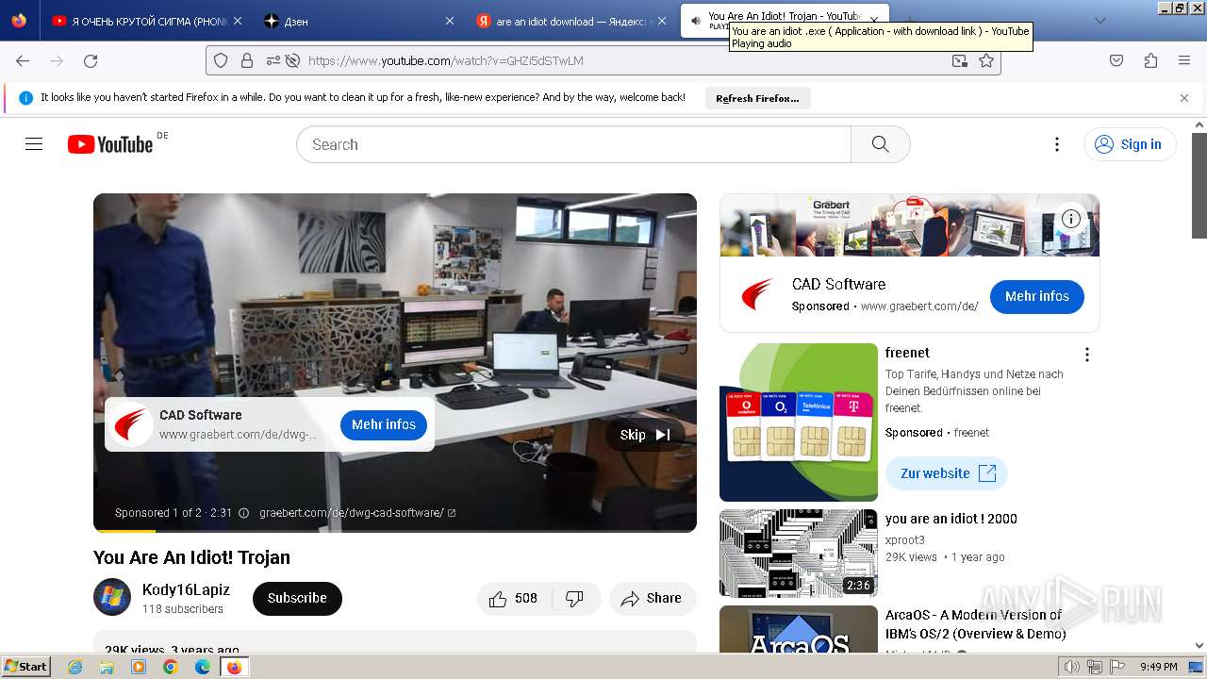Open the Windows Start menu
The width and height of the screenshot is (1207, 679).
(26, 666)
